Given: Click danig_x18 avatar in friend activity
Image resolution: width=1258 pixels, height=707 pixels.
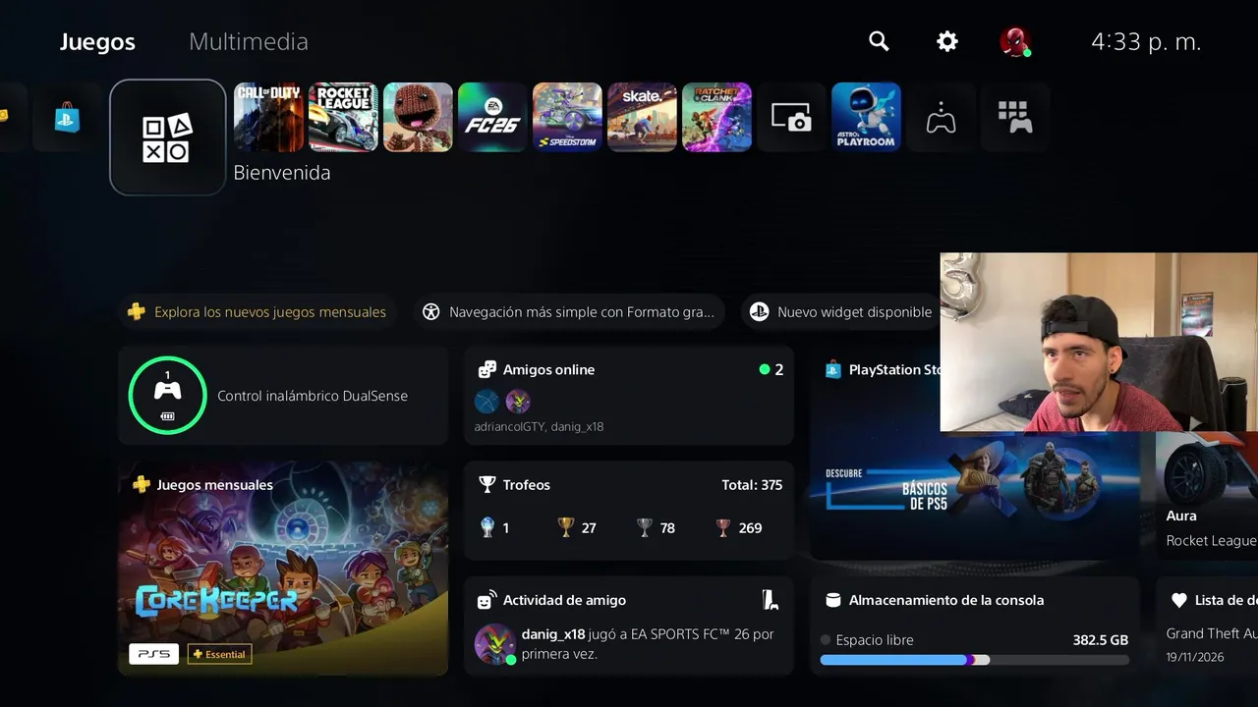Looking at the screenshot, I should click(x=495, y=644).
